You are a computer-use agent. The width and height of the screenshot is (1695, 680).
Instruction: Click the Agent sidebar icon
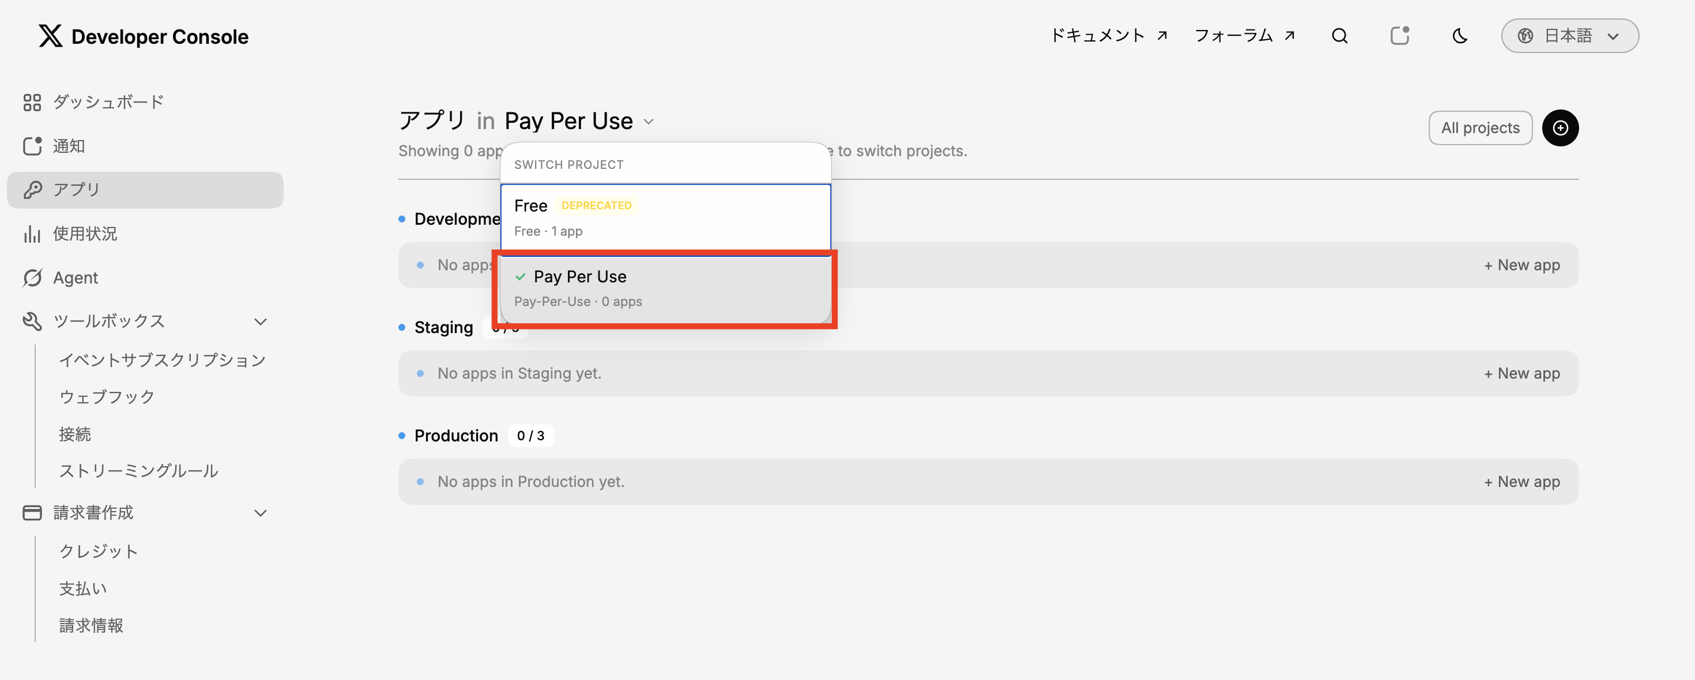coord(32,278)
